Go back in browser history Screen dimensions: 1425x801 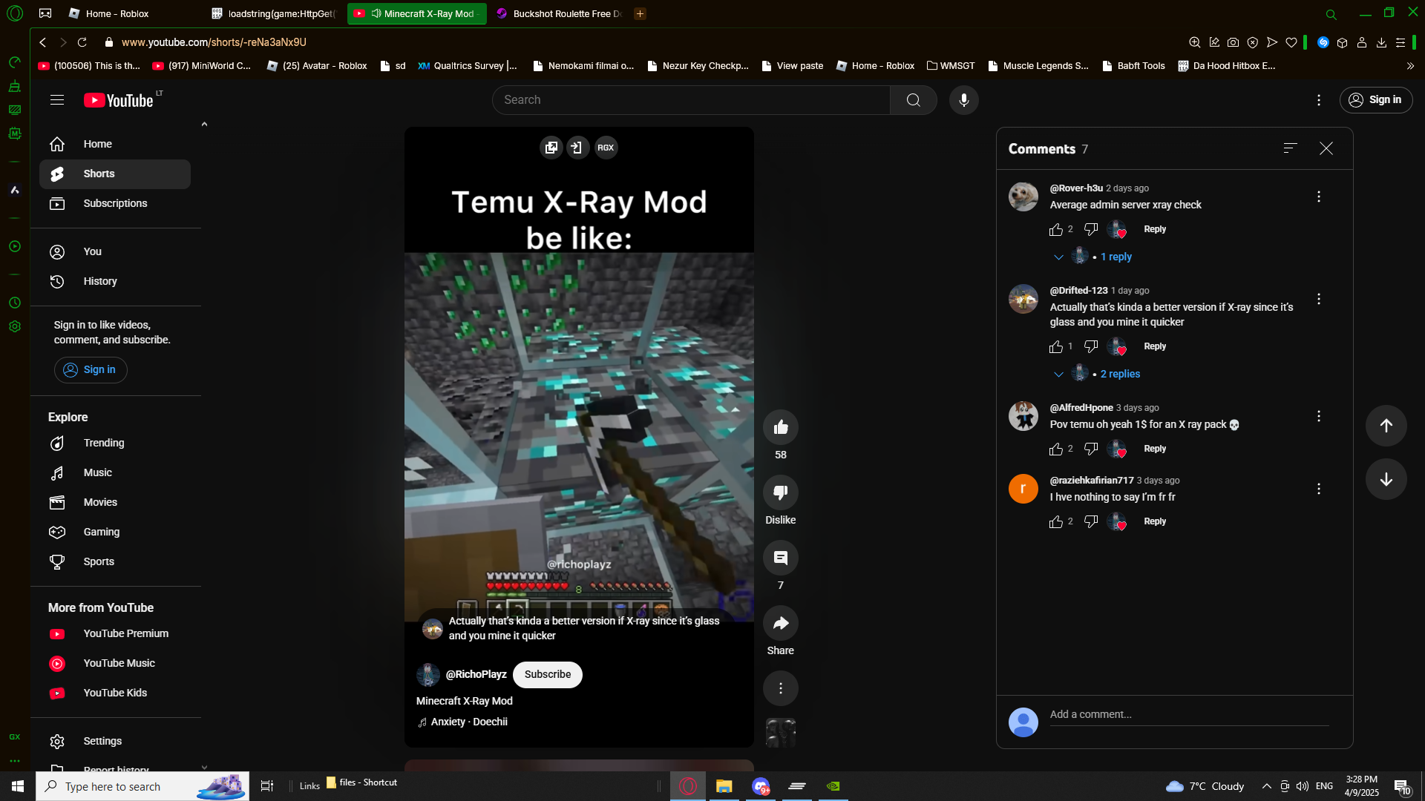[43, 42]
